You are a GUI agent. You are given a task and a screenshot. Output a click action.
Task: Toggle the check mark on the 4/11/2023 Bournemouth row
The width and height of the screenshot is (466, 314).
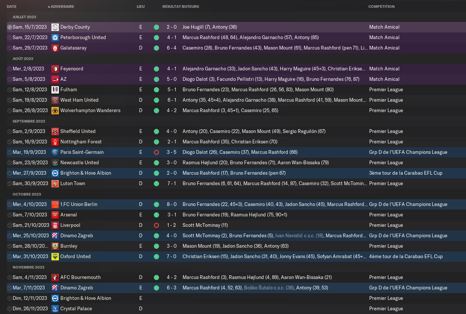[10, 277]
